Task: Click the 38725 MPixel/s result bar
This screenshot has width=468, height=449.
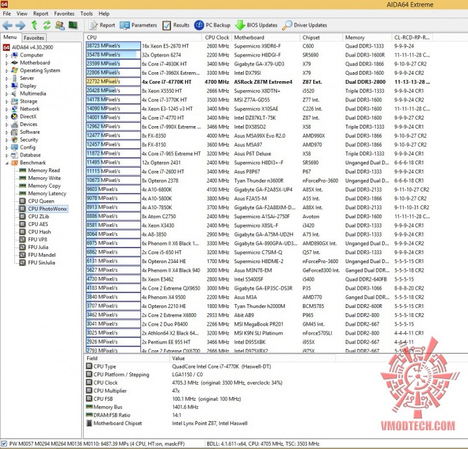Action: 113,46
